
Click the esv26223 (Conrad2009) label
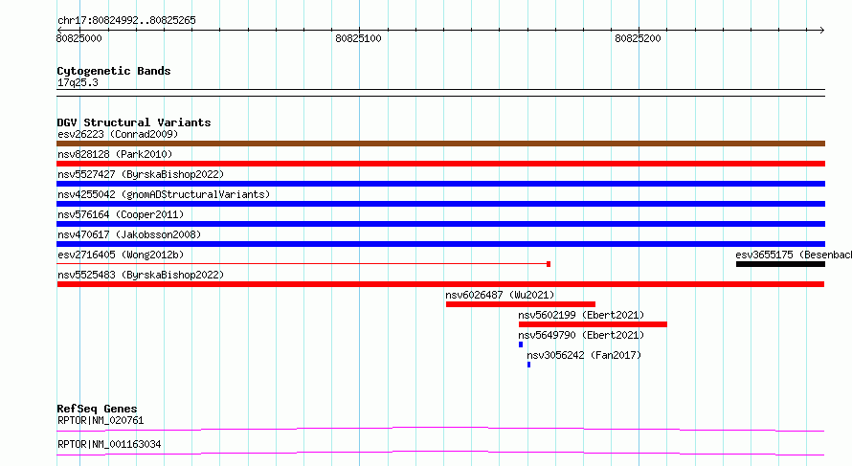[118, 134]
